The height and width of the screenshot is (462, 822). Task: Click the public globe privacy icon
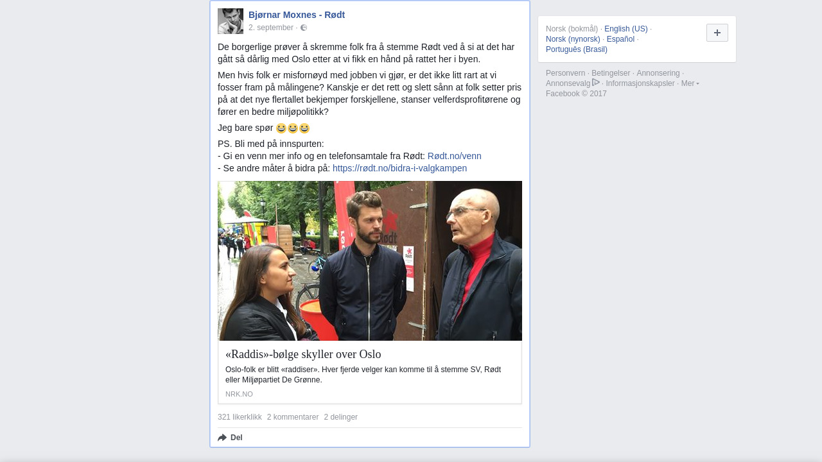coord(304,28)
